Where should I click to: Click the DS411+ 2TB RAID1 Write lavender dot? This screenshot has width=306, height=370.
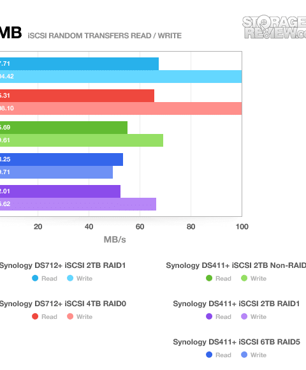click(244, 316)
